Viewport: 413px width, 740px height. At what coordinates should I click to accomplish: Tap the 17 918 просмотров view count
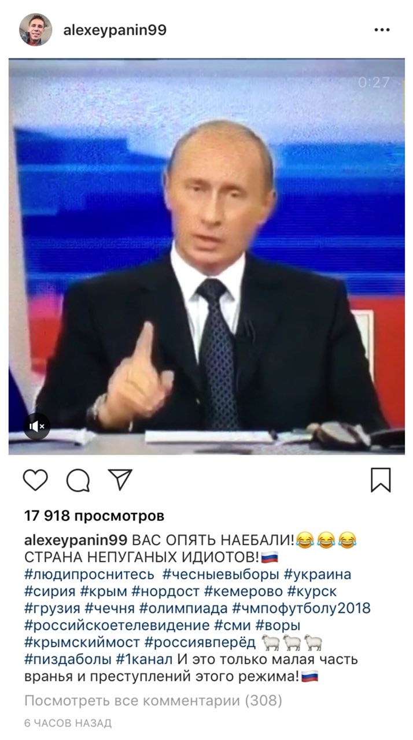[x=94, y=515]
